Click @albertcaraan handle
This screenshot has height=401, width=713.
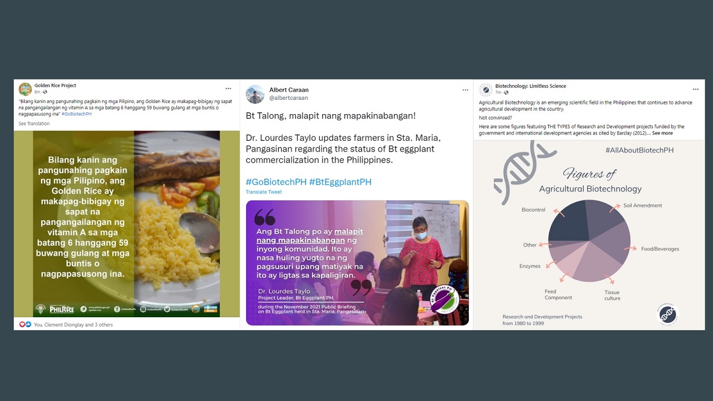(289, 97)
